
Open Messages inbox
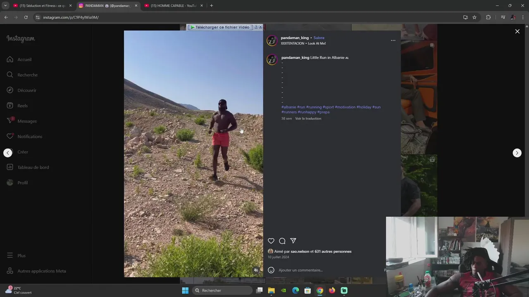21,121
